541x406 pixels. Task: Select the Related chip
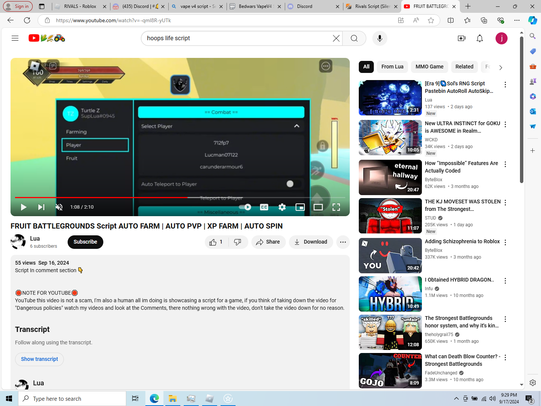464,67
